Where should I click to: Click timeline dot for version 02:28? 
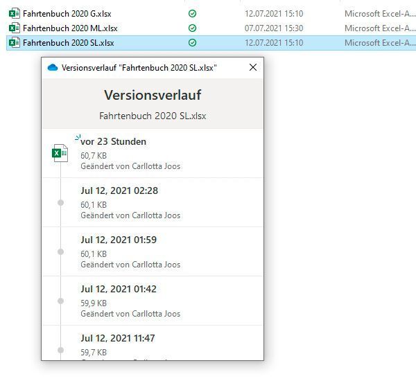[60, 202]
